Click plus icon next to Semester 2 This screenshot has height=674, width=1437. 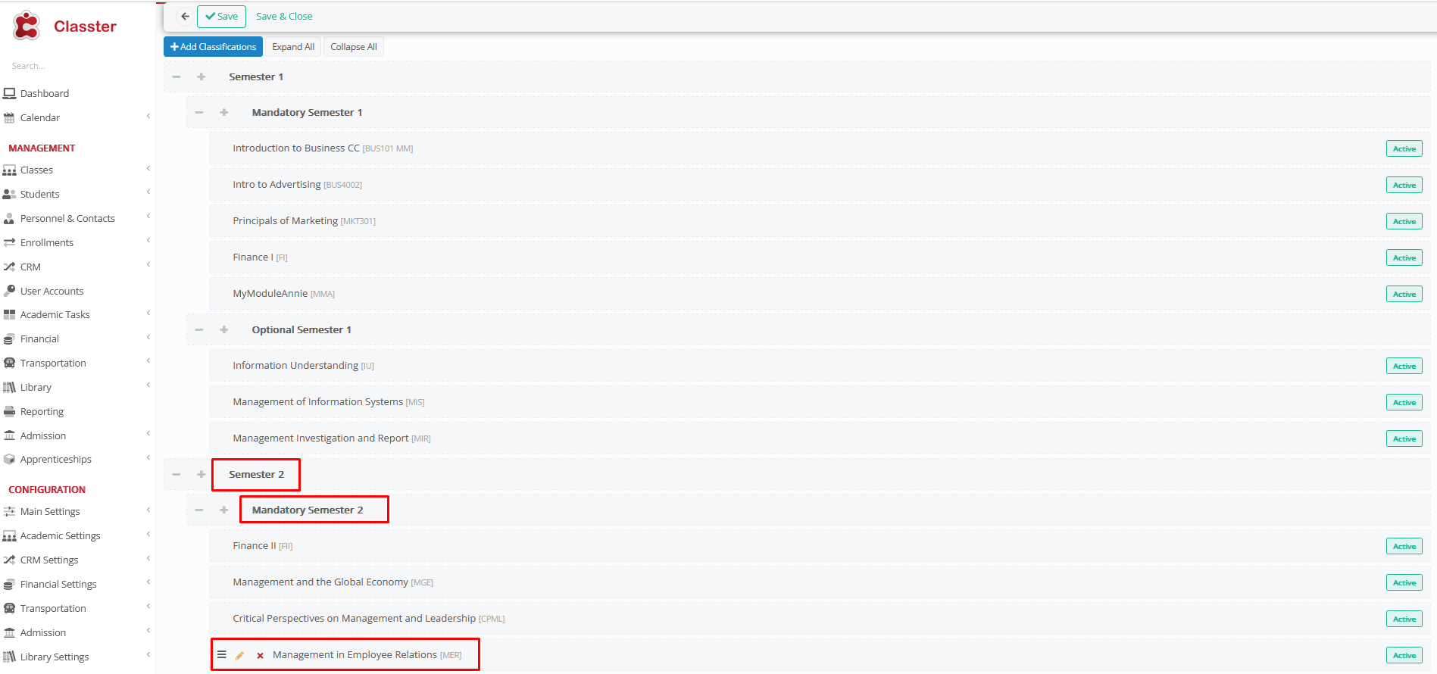click(x=201, y=474)
